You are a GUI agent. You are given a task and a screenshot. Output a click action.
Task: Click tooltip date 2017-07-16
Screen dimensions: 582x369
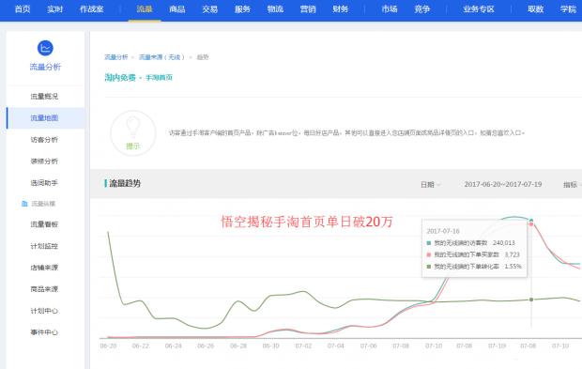[443, 231]
